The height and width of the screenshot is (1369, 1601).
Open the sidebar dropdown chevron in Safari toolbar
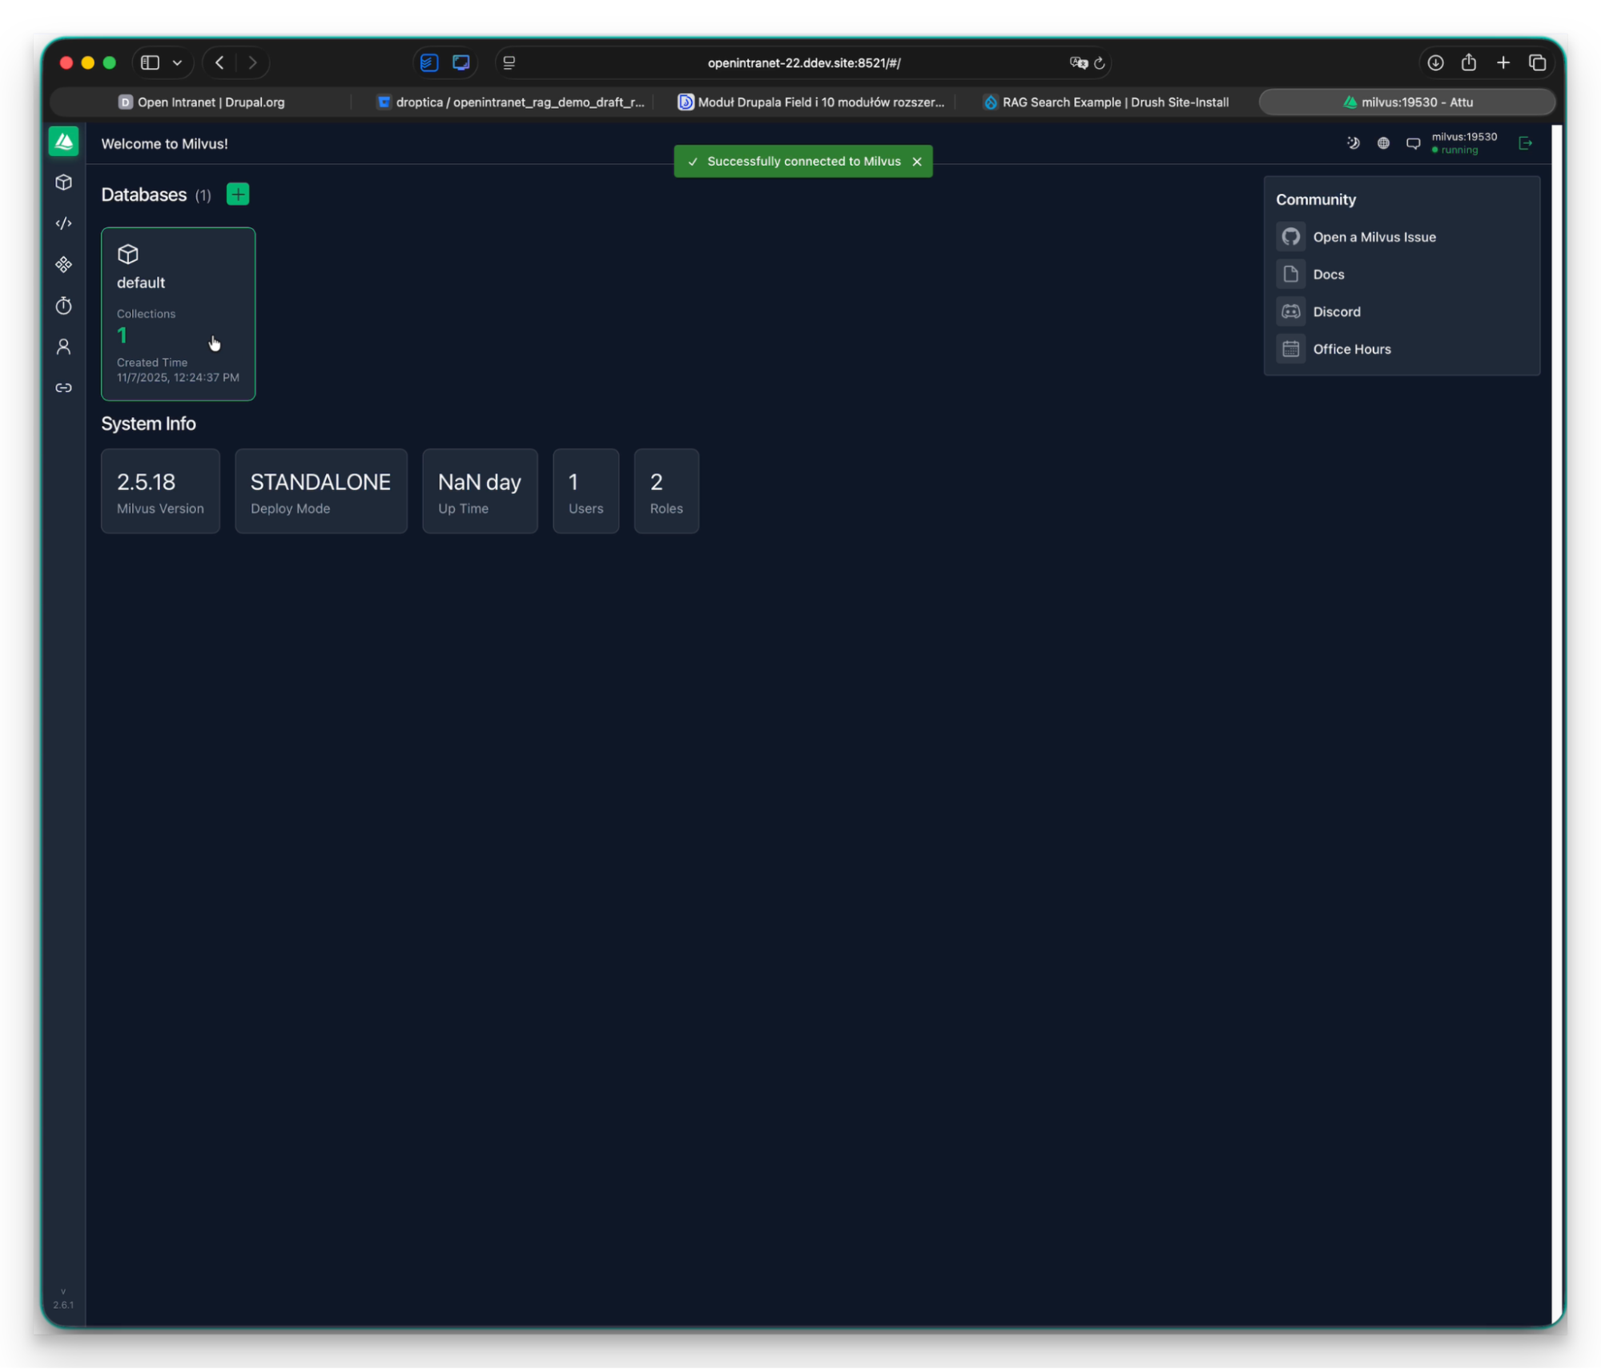click(x=178, y=62)
